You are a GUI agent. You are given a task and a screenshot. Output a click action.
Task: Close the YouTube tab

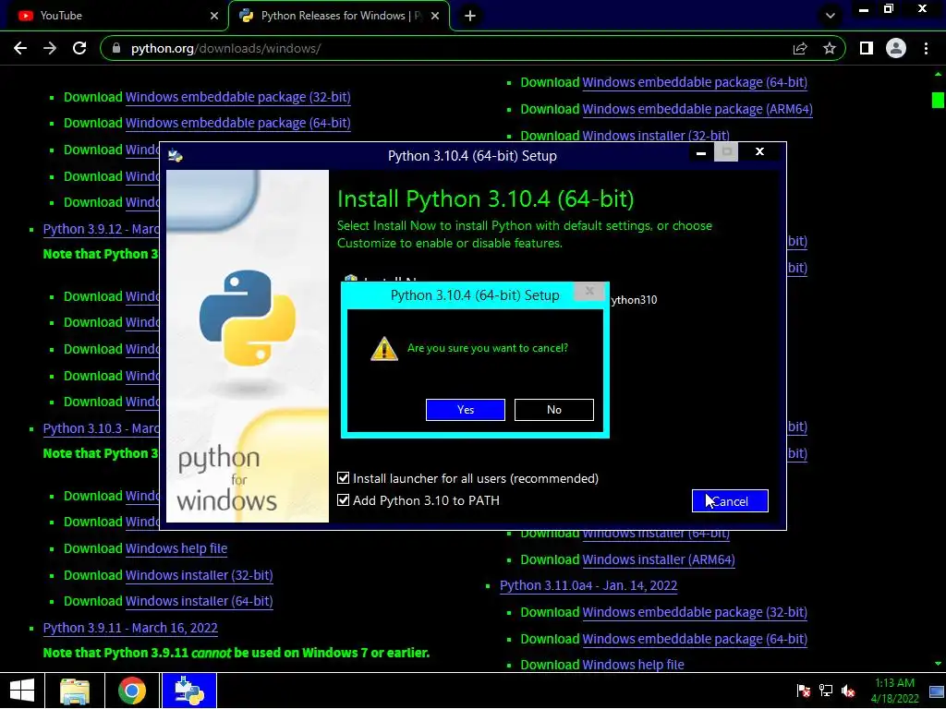(214, 17)
